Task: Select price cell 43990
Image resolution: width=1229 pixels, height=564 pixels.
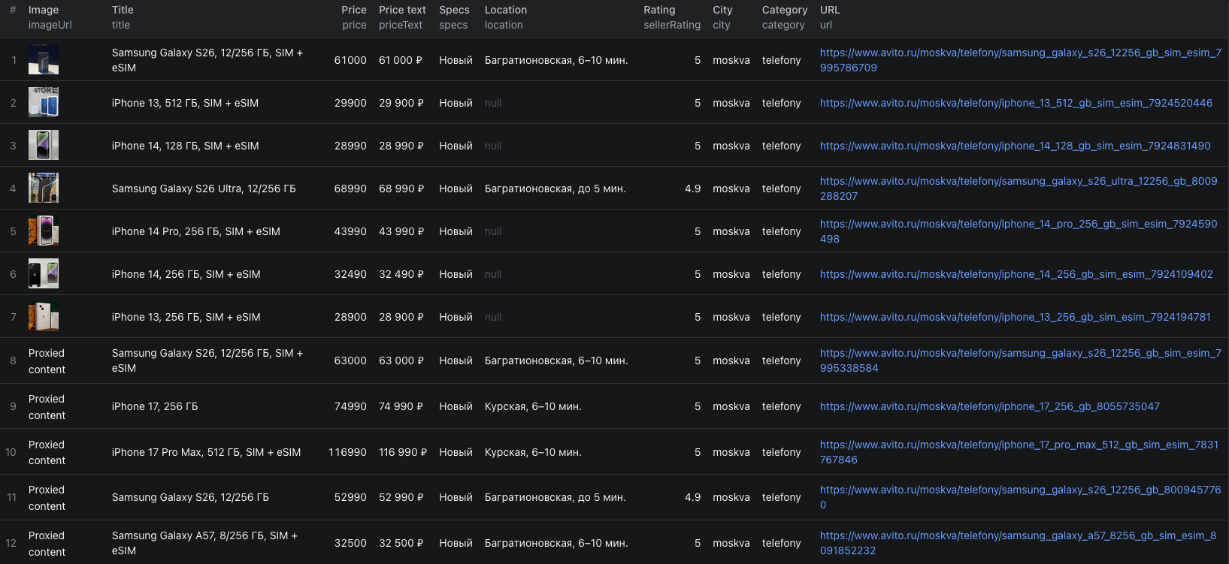Action: tap(350, 231)
